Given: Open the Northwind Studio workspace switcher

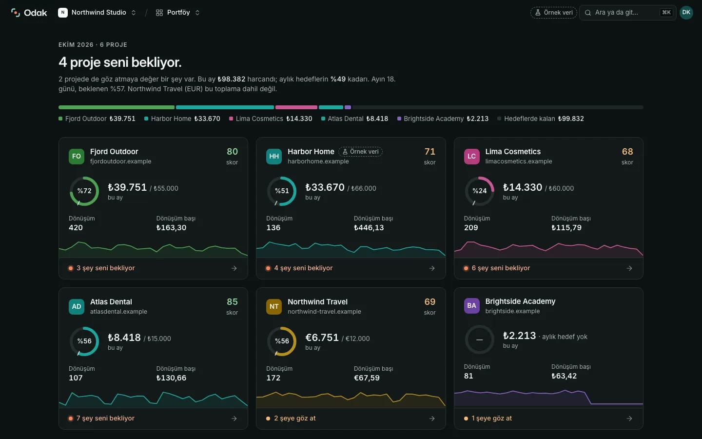Looking at the screenshot, I should [97, 13].
